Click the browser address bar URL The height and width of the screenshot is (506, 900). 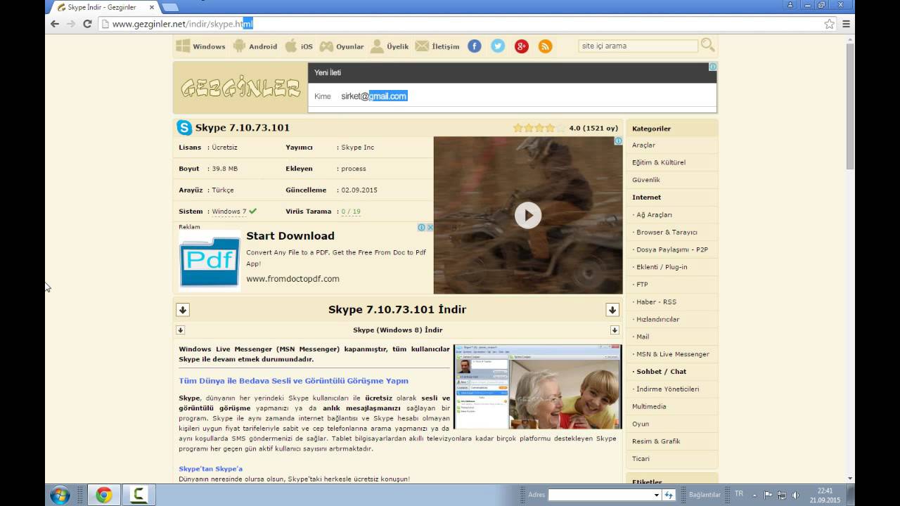(x=182, y=24)
